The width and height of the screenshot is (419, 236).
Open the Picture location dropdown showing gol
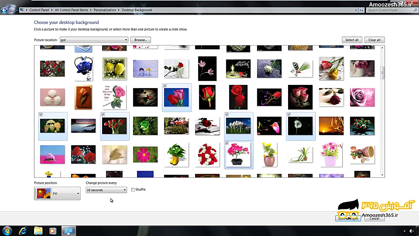click(x=94, y=40)
